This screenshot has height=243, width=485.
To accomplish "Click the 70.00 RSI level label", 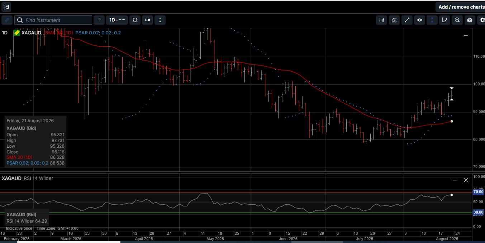I will (478, 192).
